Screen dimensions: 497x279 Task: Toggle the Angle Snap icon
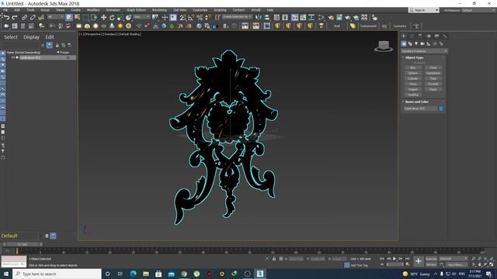[191, 17]
